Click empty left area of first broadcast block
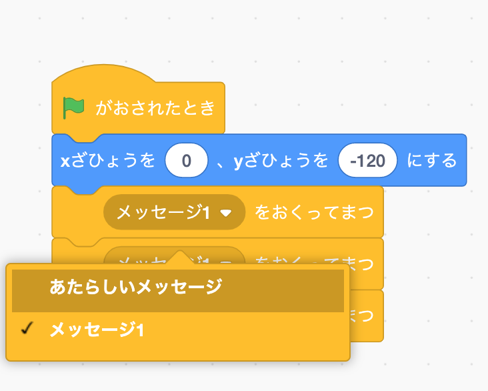The width and height of the screenshot is (488, 391). coord(78,215)
